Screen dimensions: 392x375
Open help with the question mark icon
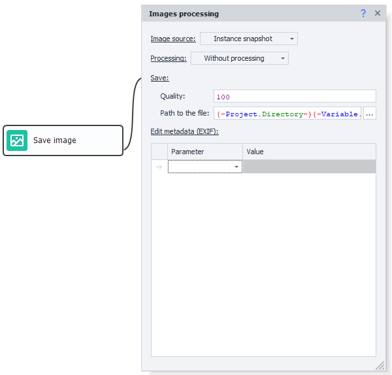(x=363, y=13)
